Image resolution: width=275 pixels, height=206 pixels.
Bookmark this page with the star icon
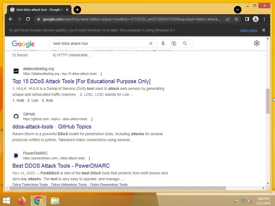coord(236,19)
